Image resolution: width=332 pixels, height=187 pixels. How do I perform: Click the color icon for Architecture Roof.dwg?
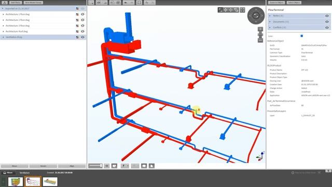tap(77, 31)
